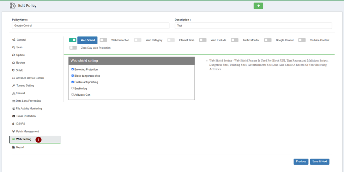The width and height of the screenshot is (344, 172).
Task: Go to the Data Loss Prevention section
Action: [x=28, y=101]
